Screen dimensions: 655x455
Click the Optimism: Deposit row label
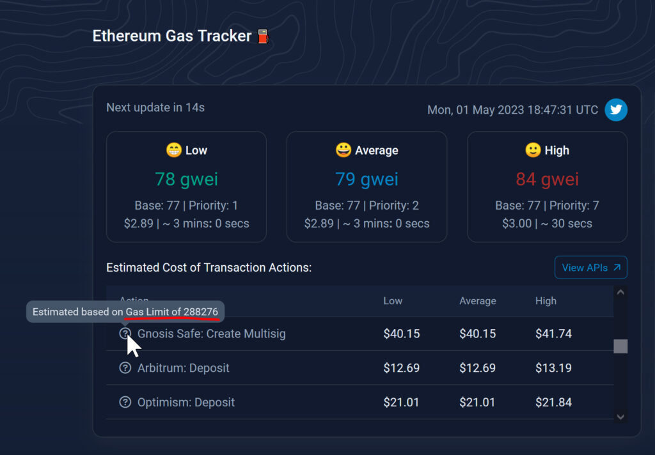[x=186, y=403]
